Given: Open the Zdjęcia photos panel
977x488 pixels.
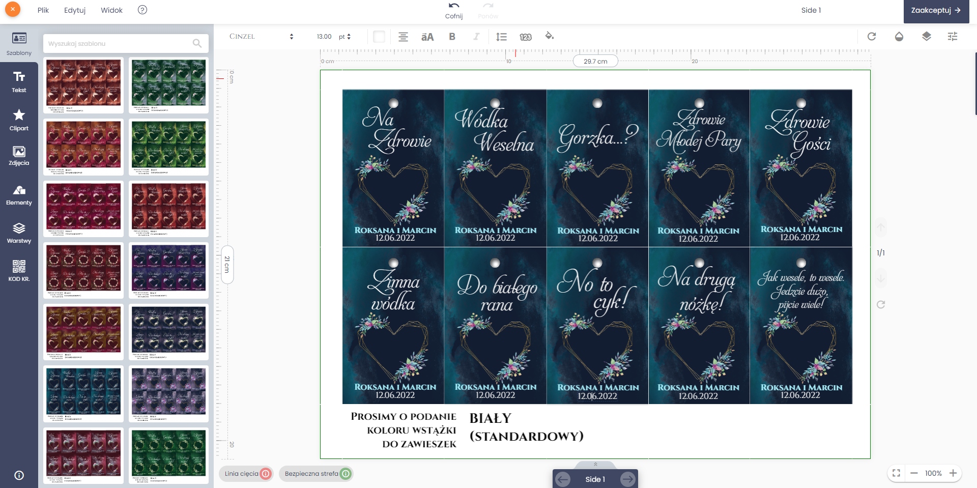Looking at the screenshot, I should pos(19,156).
